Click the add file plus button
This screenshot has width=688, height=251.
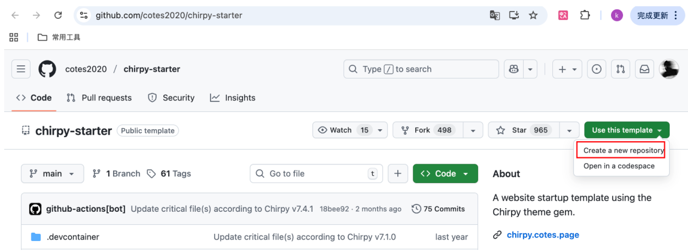(x=398, y=174)
